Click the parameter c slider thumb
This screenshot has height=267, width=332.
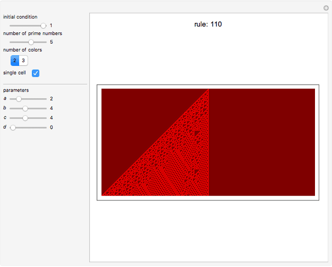click(25, 118)
